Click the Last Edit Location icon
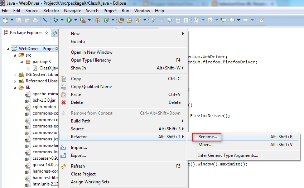The image size is (304, 188). (x=223, y=20)
